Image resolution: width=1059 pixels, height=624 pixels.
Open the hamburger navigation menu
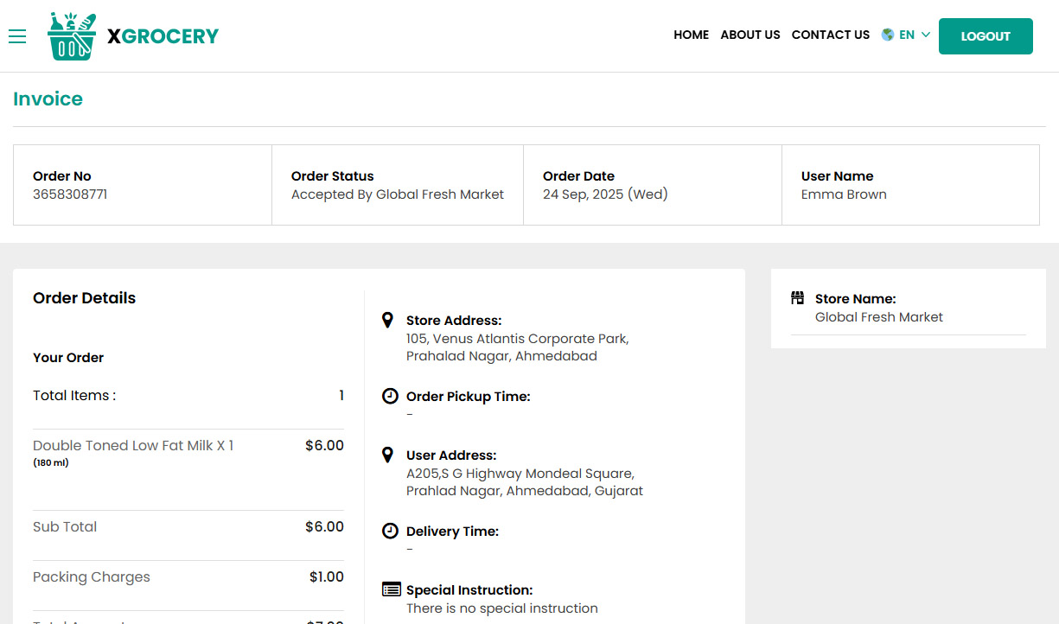(17, 36)
